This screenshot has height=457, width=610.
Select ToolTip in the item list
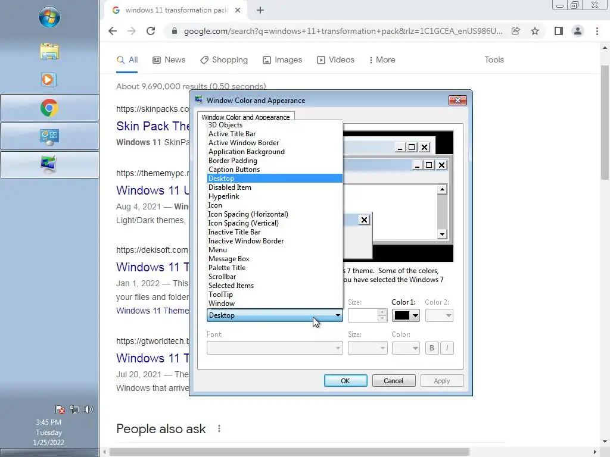tap(275, 295)
